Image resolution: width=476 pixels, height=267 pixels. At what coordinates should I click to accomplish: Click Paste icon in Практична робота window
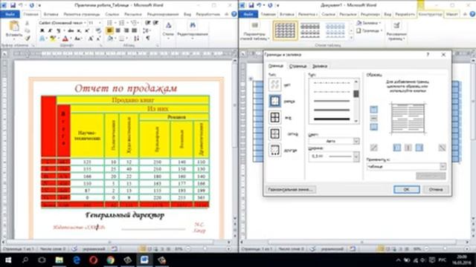14,27
